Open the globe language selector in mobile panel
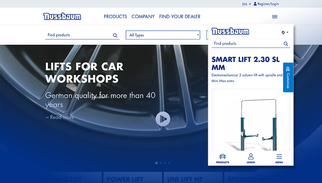This screenshot has height=183, width=322. click(285, 33)
